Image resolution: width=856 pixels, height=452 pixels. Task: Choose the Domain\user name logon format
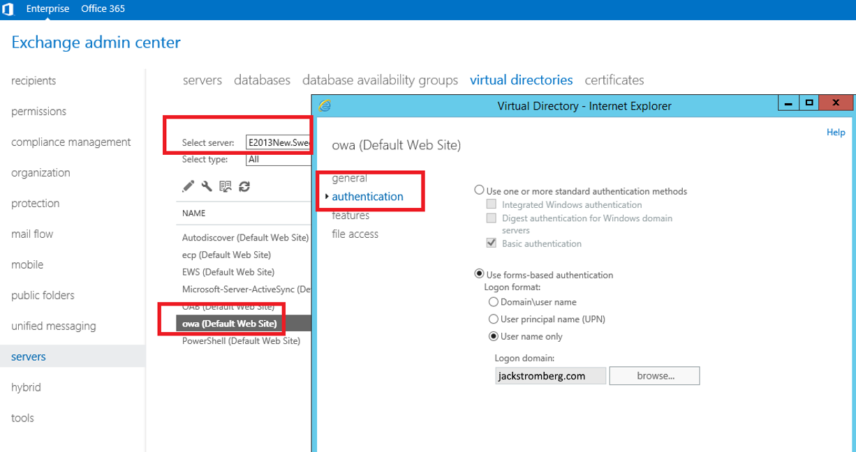[494, 302]
